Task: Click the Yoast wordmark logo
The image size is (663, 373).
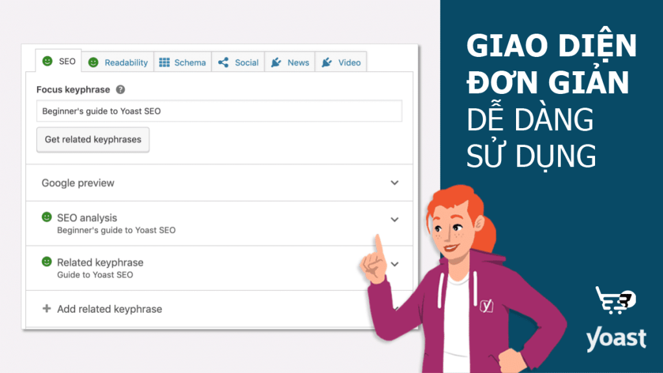Action: click(616, 339)
